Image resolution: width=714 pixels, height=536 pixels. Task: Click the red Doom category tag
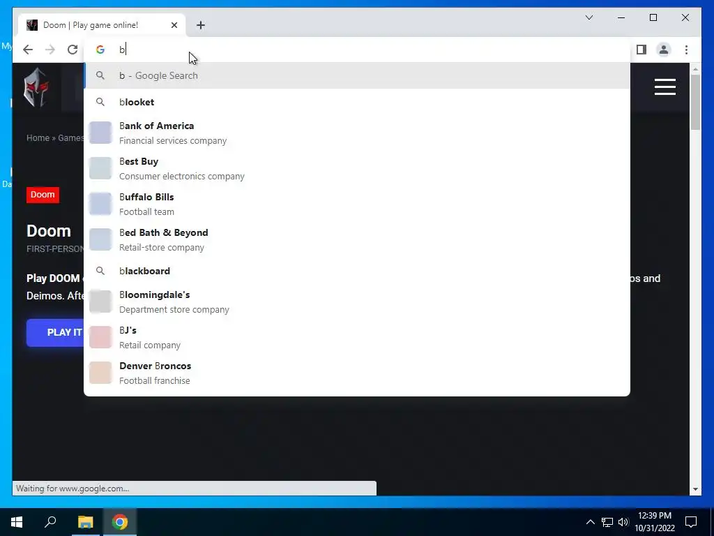pyautogui.click(x=43, y=195)
